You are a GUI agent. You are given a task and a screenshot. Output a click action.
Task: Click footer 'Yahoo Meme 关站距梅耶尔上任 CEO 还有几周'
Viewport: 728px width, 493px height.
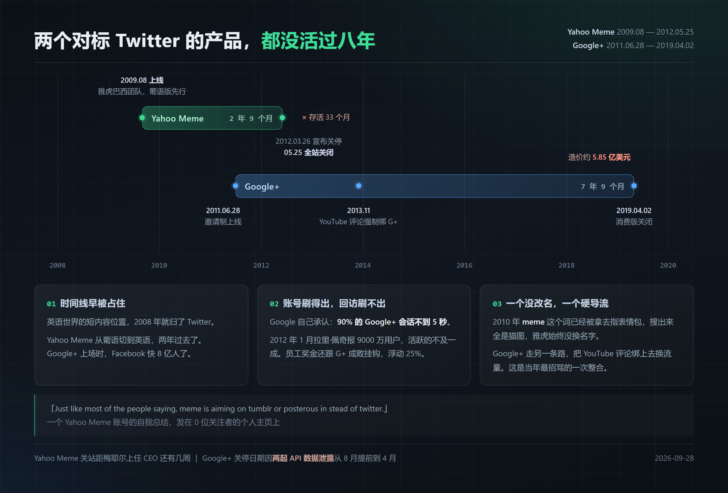pos(112,458)
